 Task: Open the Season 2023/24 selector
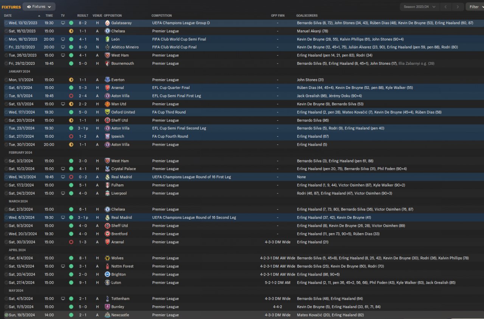coord(420,7)
